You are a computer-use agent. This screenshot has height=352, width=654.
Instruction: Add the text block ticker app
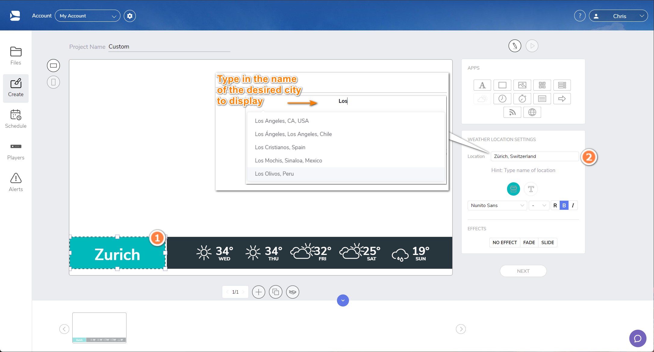pyautogui.click(x=542, y=99)
